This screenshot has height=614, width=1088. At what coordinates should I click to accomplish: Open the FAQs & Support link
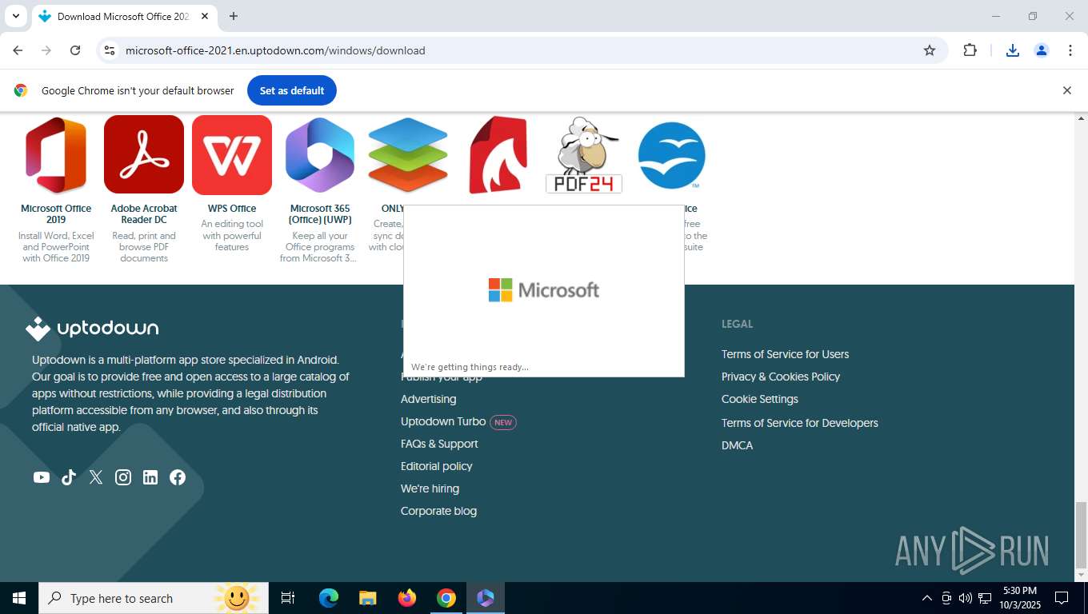tap(439, 444)
